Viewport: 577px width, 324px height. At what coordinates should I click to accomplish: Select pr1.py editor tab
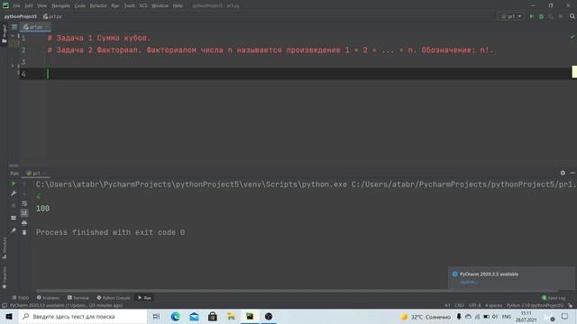coord(35,27)
